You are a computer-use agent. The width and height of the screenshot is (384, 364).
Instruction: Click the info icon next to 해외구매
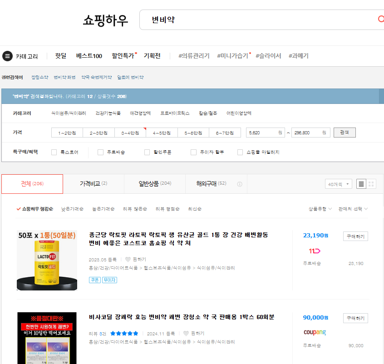click(x=240, y=184)
